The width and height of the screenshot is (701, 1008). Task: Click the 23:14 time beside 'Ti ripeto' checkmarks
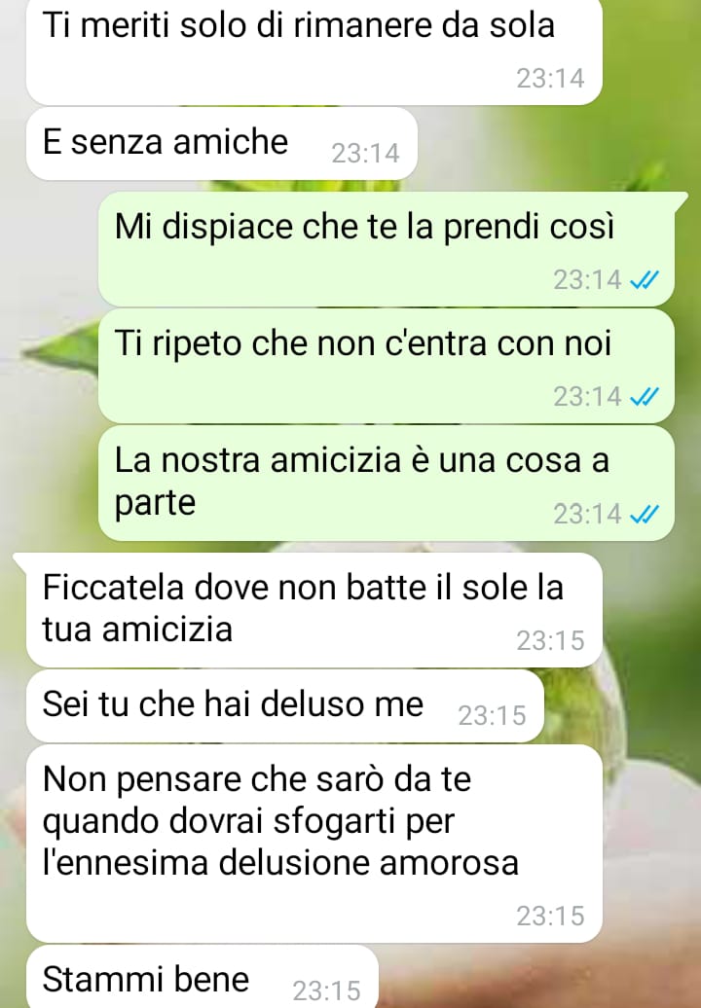coord(588,397)
